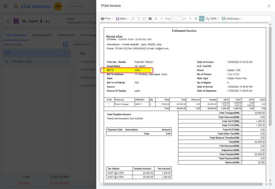Open the Guest Details tab
The height and width of the screenshot is (189, 275).
point(66,35)
